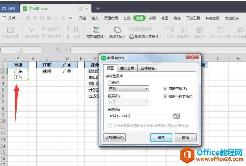Open the Name Box dropdown showing I2
This screenshot has width=246, height=166.
click(41, 50)
